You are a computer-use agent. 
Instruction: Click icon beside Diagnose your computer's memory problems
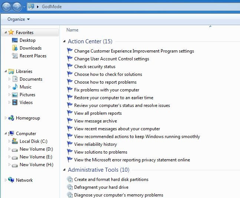70,195
